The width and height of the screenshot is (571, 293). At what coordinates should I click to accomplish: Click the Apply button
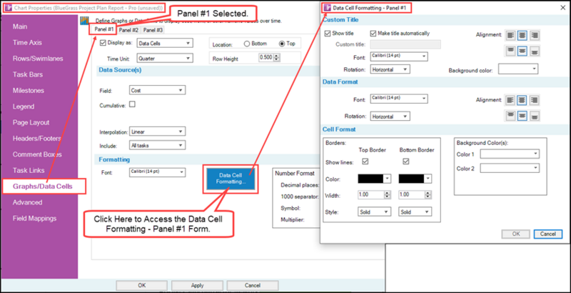[198, 285]
